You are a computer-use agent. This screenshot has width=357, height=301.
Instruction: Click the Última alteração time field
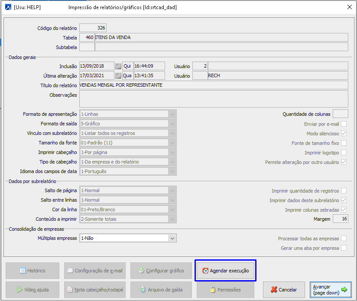[x=149, y=75]
